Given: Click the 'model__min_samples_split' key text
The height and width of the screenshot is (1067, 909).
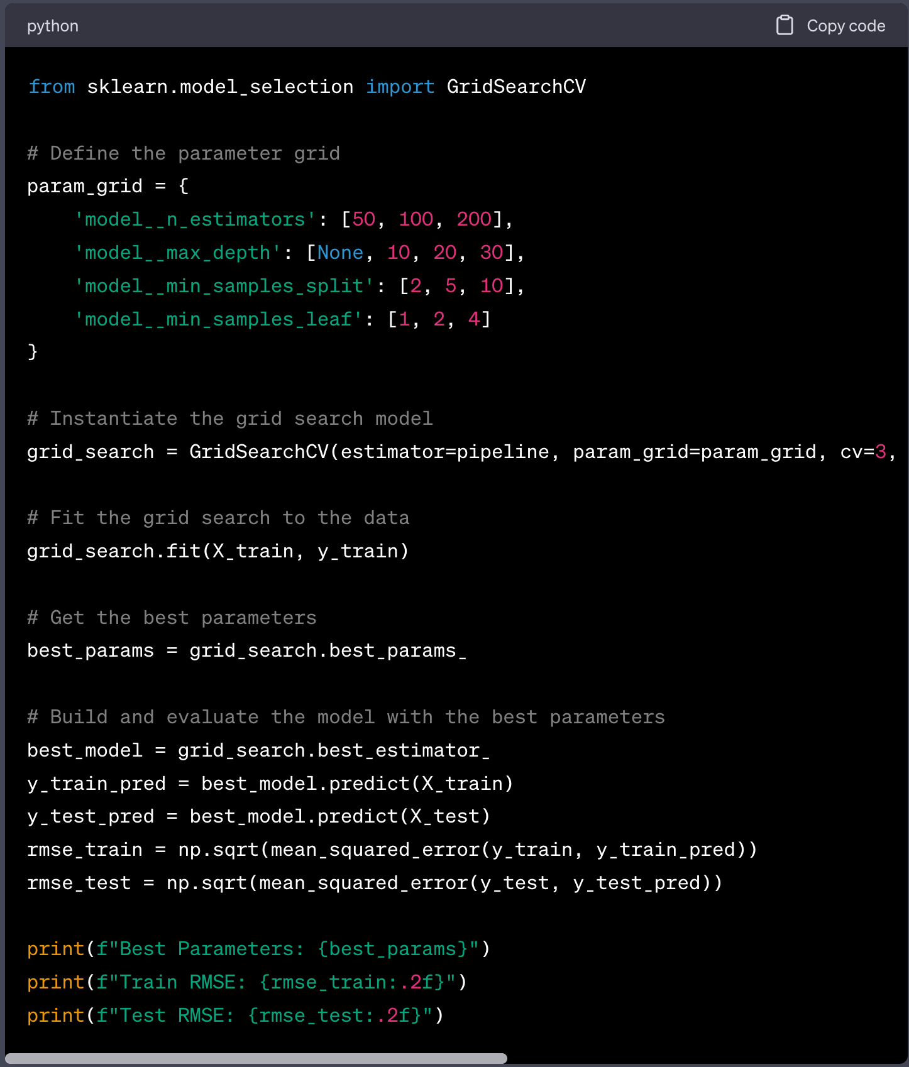Looking at the screenshot, I should [224, 286].
